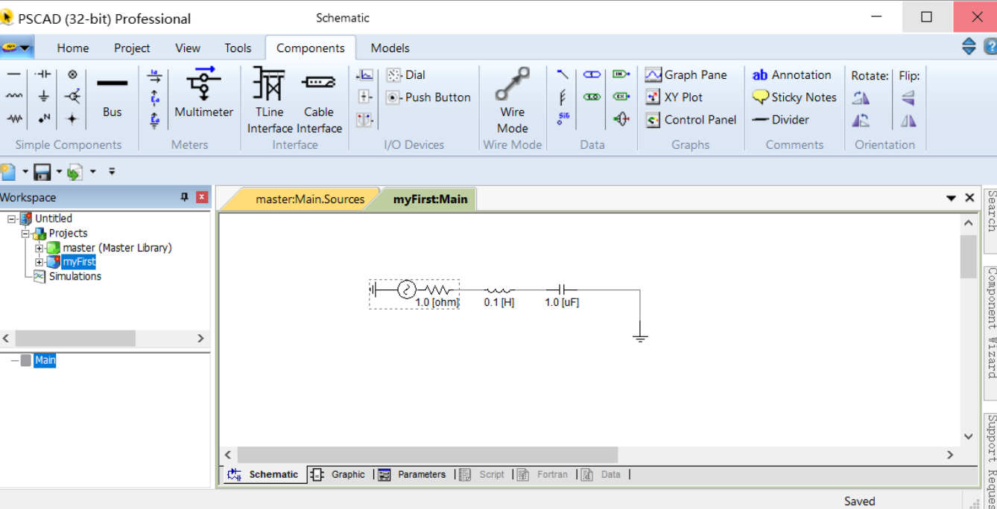
Task: Close the current document tab
Action: click(969, 198)
